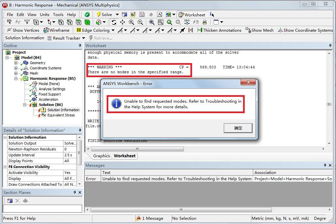Click Solution Information toolbar button
This screenshot has height=224, width=336.
25,38
